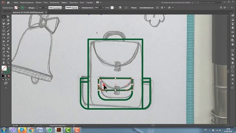Open the stroke weight dropdown

click(46, 7)
